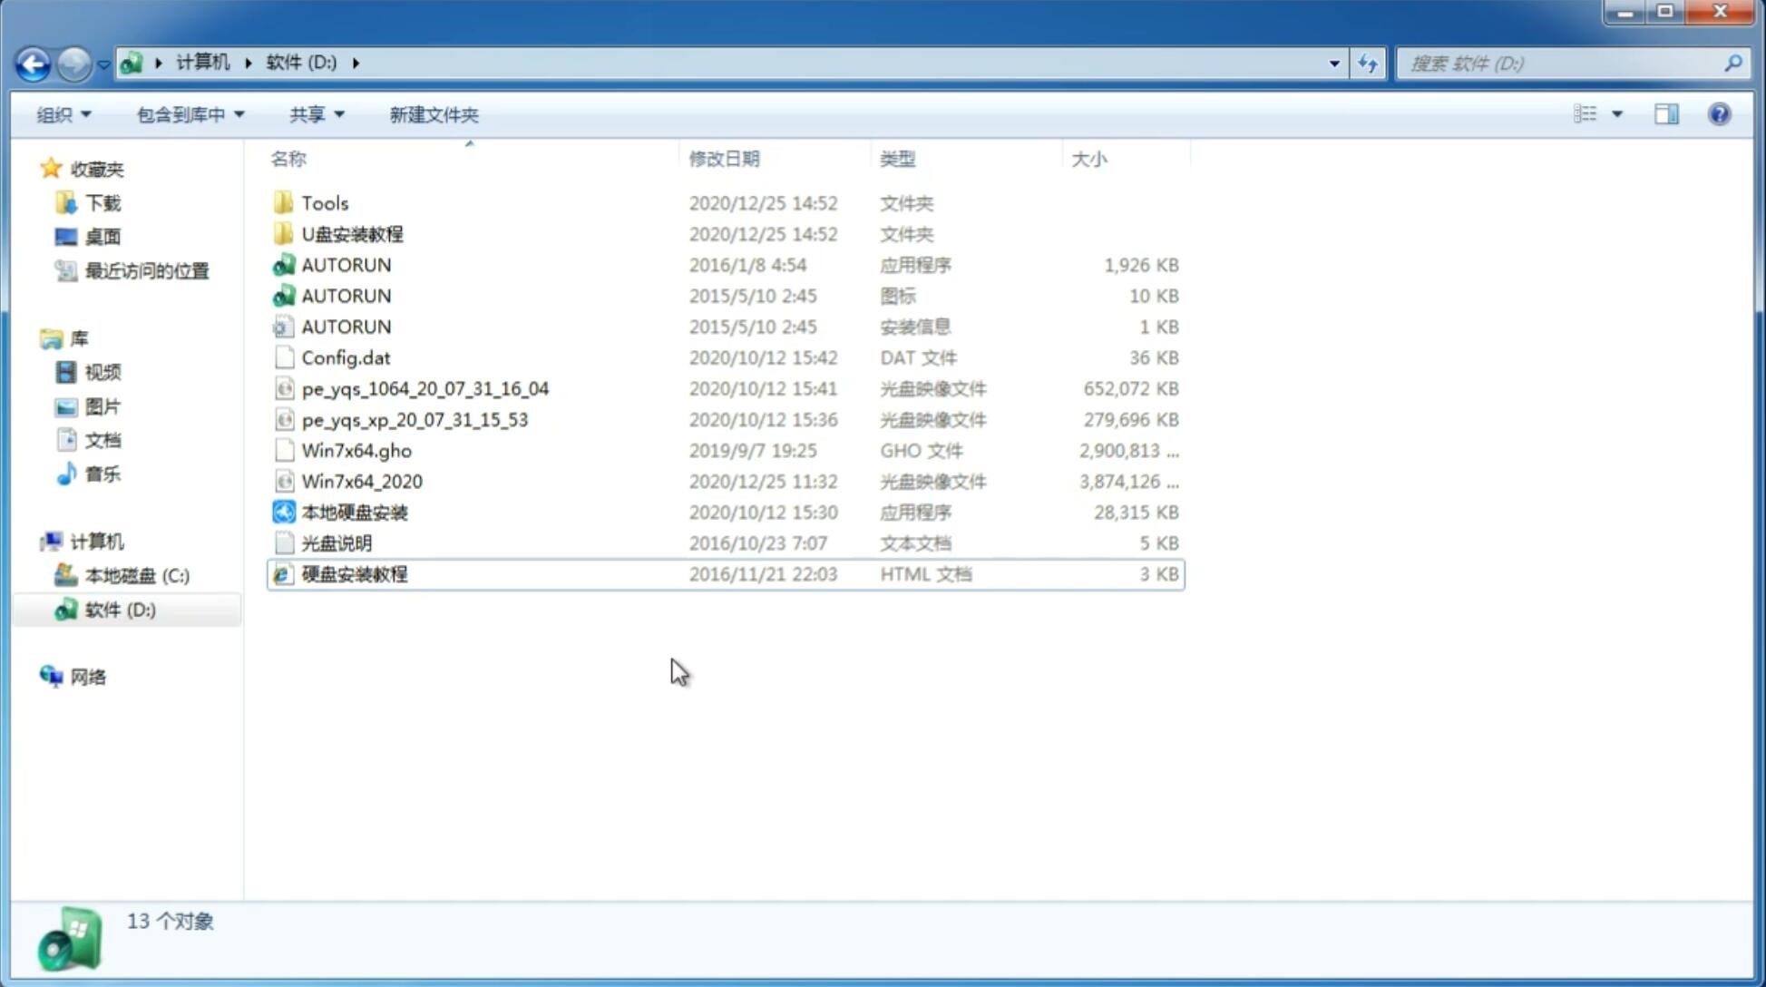1766x987 pixels.
Task: Open Win7x64.gho ghost file
Action: point(356,450)
